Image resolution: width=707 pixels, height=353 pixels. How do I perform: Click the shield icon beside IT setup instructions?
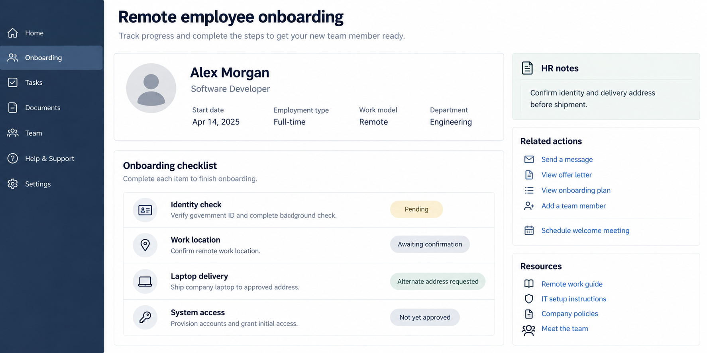[529, 299]
